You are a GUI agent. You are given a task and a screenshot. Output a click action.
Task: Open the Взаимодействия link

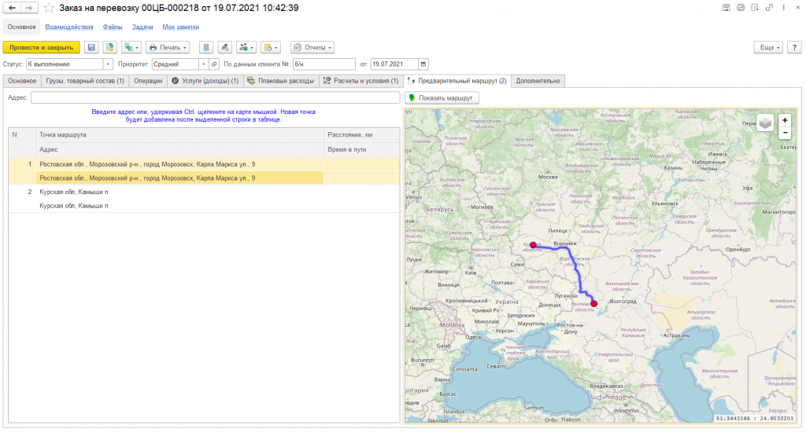(x=69, y=27)
